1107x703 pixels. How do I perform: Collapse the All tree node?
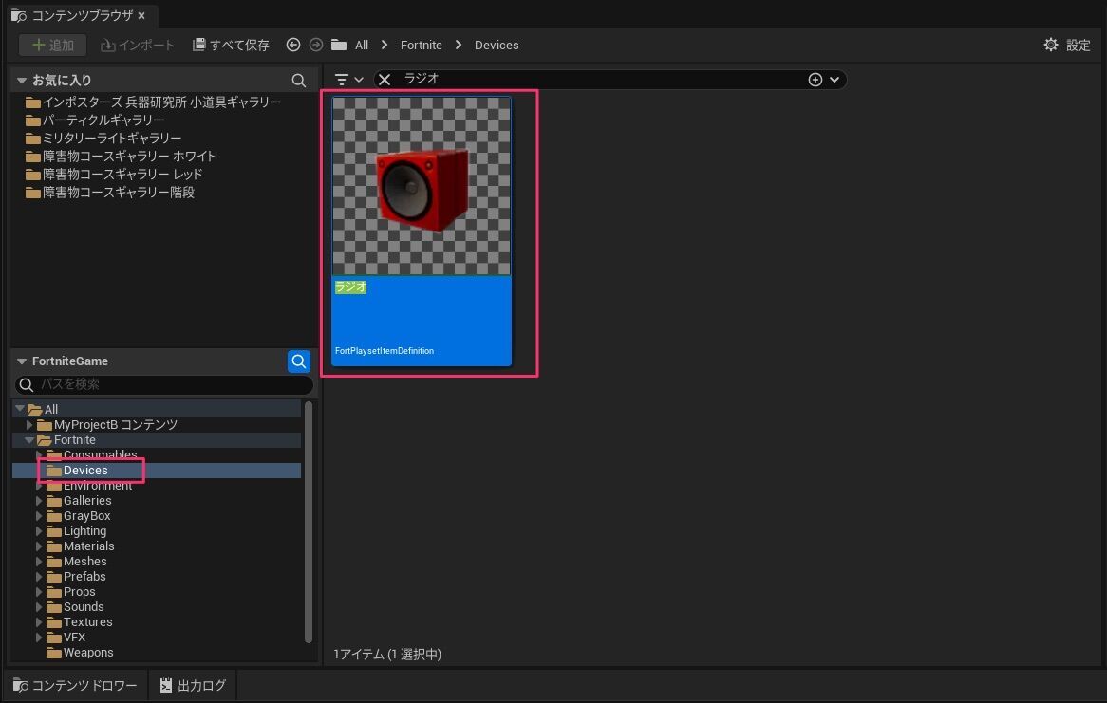pos(20,410)
